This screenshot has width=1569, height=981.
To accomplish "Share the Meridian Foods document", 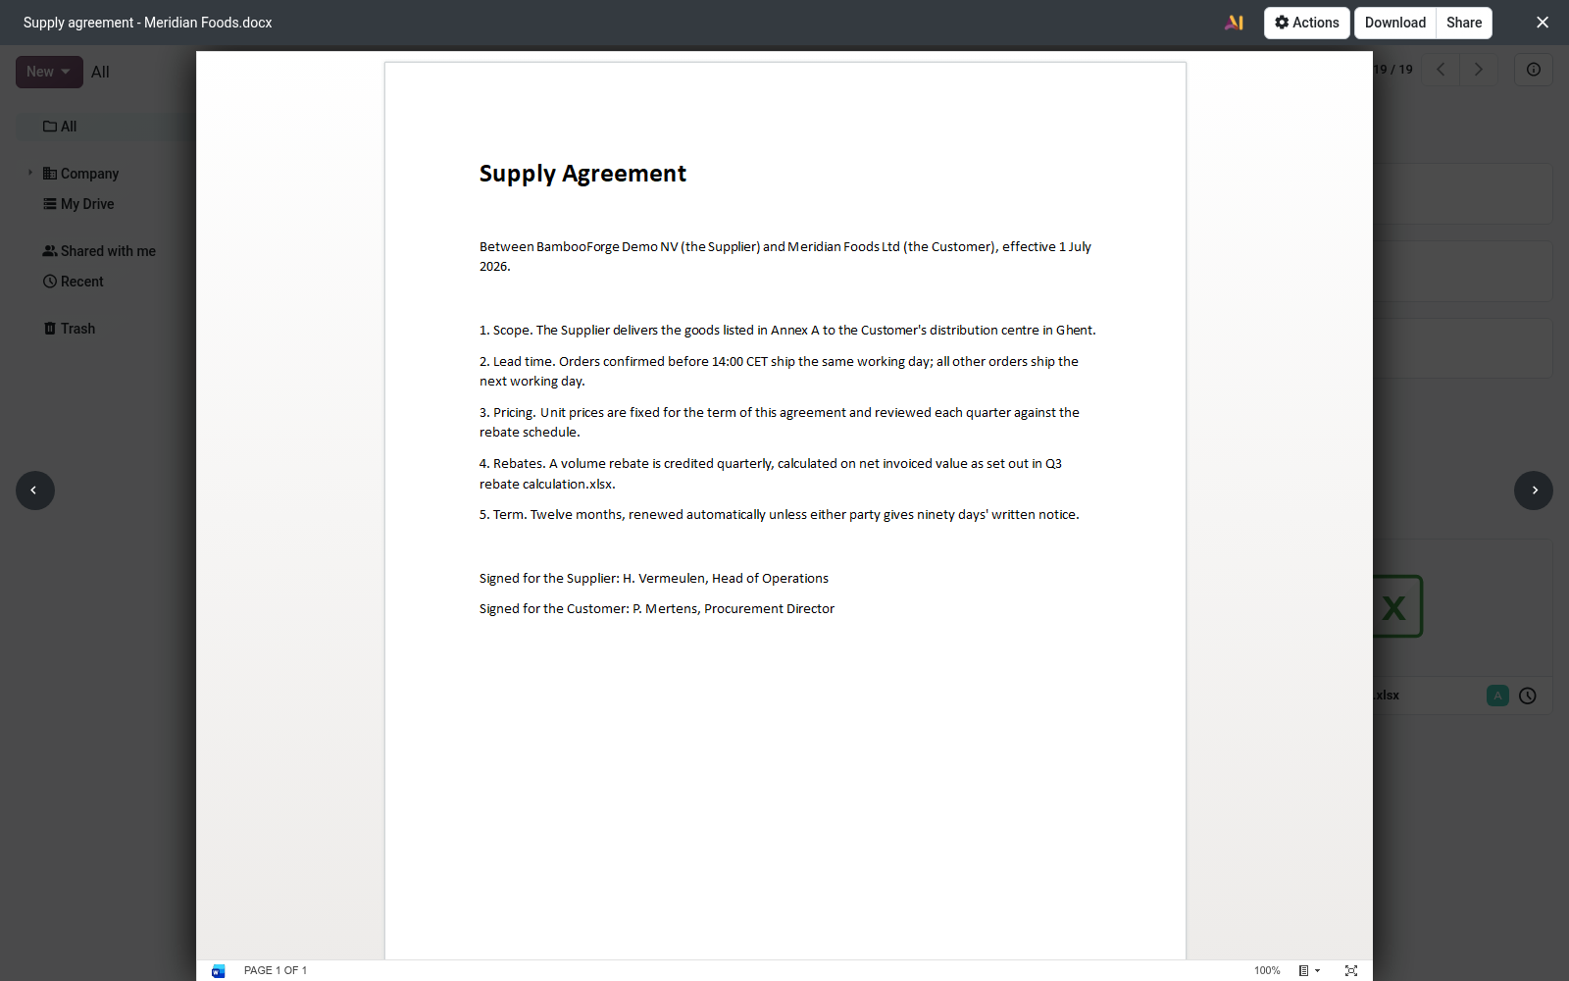I will point(1464,23).
